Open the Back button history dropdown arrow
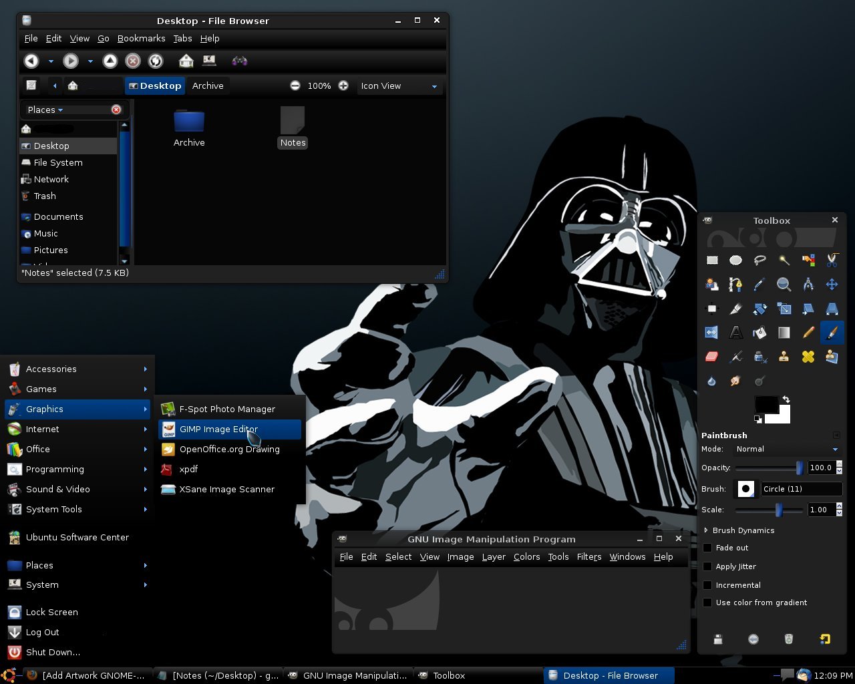855x684 pixels. pyautogui.click(x=51, y=61)
